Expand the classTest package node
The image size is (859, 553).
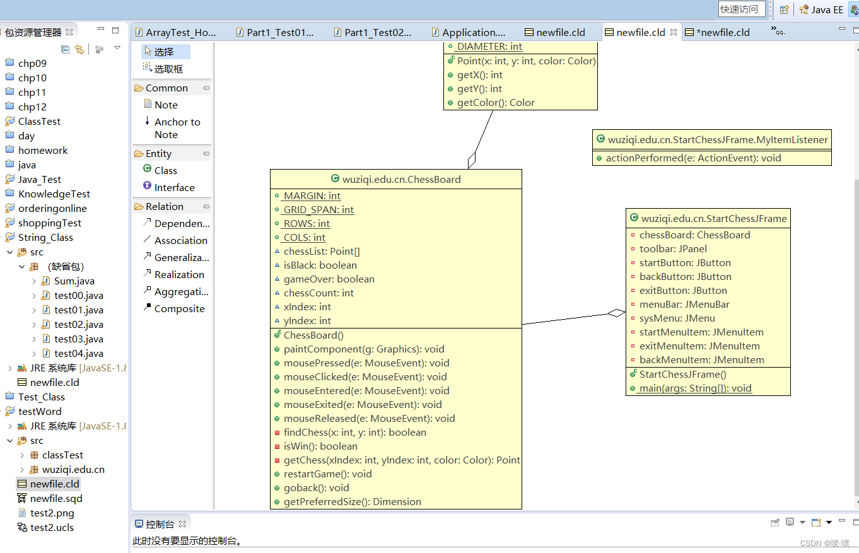22,455
